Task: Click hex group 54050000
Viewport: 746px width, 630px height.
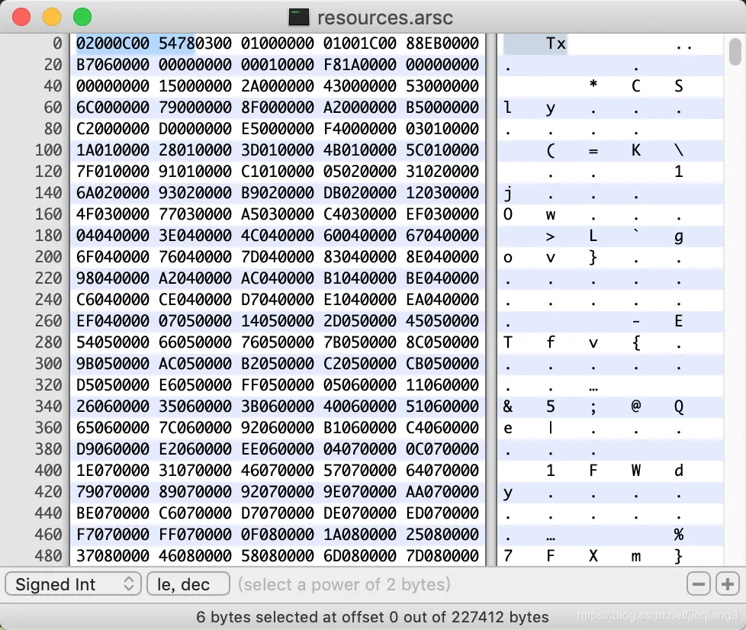Action: click(113, 342)
